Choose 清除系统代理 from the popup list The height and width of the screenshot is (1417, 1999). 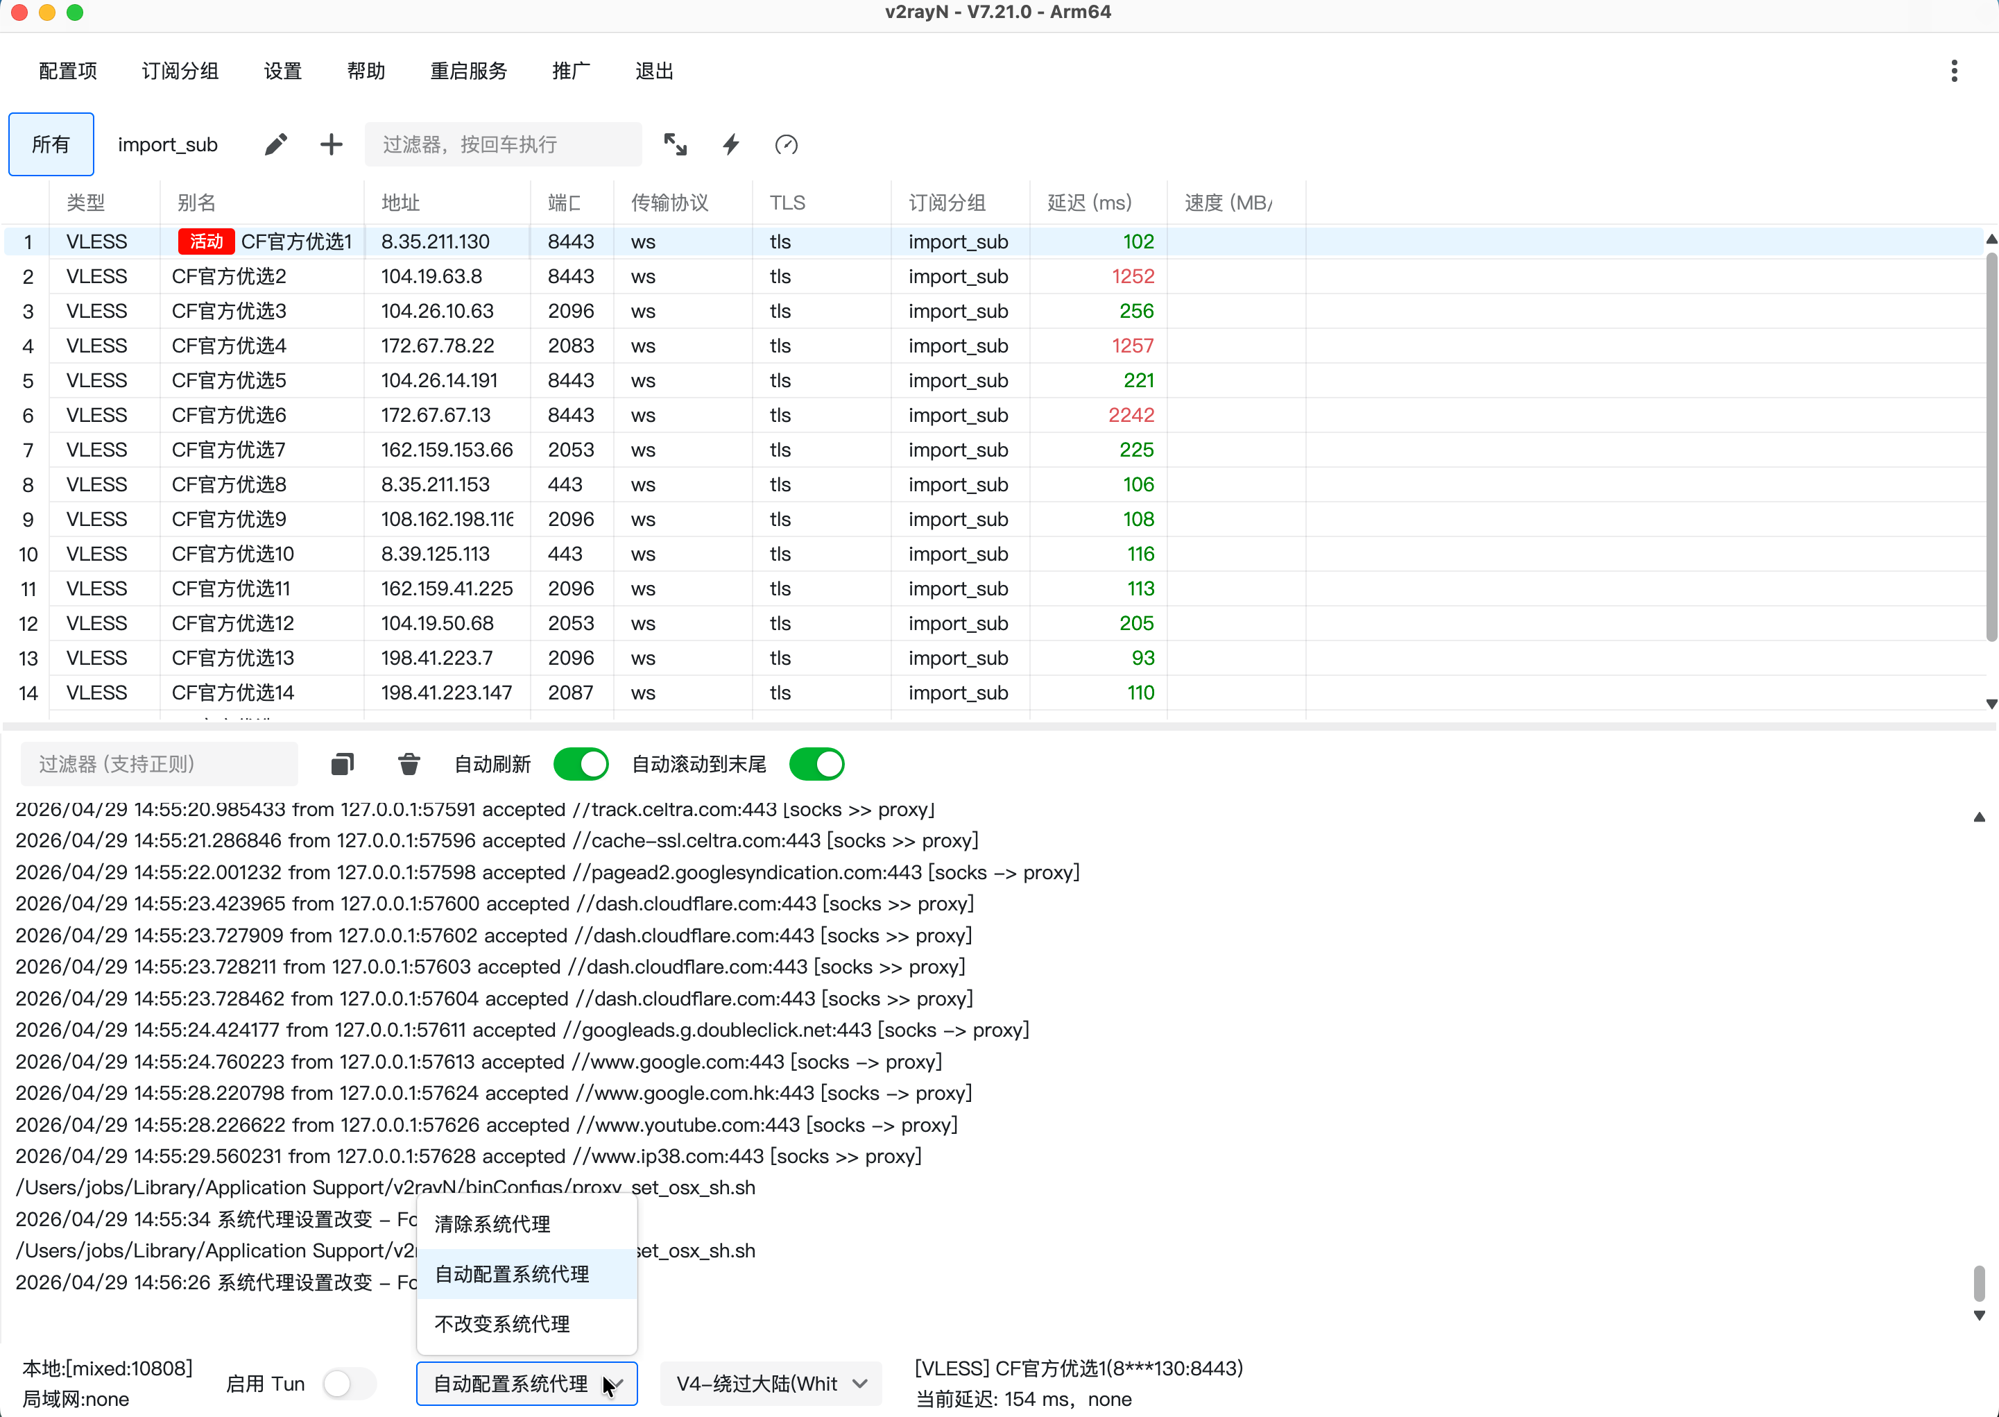pyautogui.click(x=526, y=1223)
